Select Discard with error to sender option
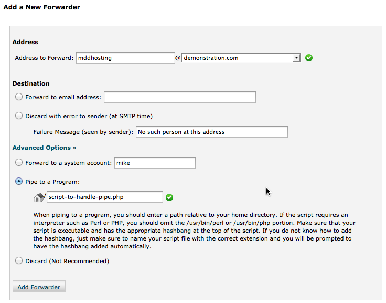 pyautogui.click(x=19, y=116)
